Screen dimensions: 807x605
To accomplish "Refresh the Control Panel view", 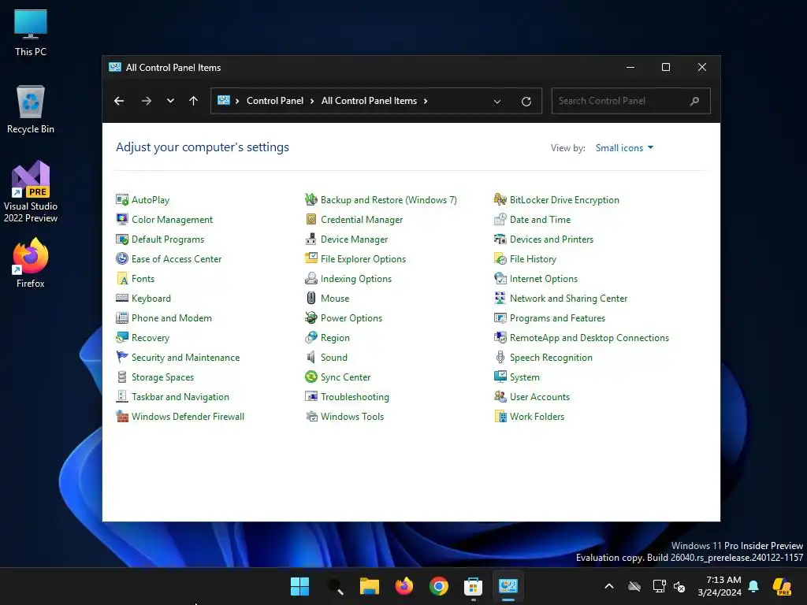I will (526, 102).
